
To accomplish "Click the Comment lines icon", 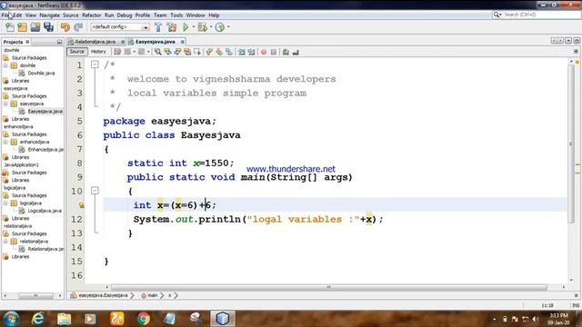I will click(x=286, y=52).
